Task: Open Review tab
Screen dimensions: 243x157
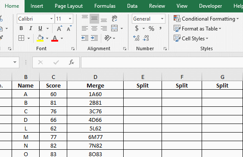Action: tap(157, 6)
